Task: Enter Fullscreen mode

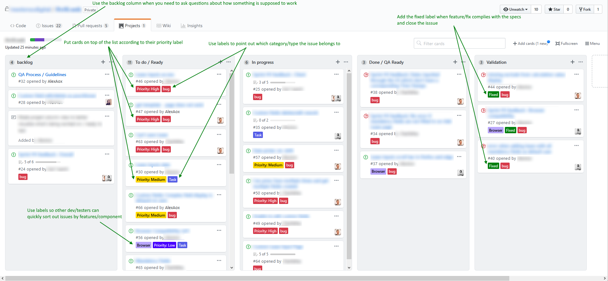Action: pyautogui.click(x=567, y=44)
